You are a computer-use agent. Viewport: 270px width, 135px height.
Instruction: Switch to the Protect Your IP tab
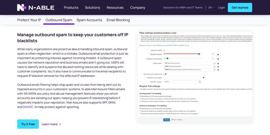[29, 20]
